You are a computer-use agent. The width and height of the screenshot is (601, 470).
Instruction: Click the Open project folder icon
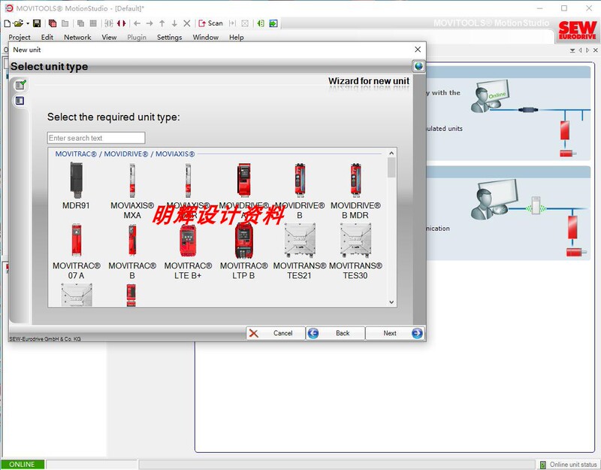(18, 23)
